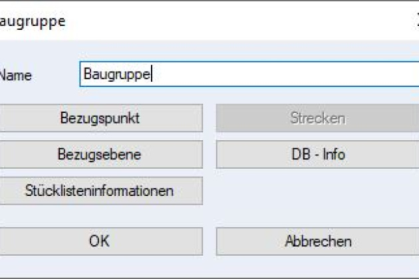
Task: Click the Baugruppe dialog title bar
Action: click(x=200, y=21)
